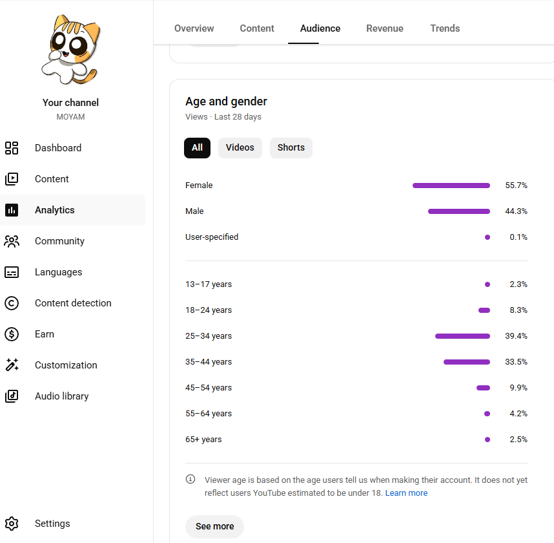Click the Settings gear icon

(x=12, y=524)
